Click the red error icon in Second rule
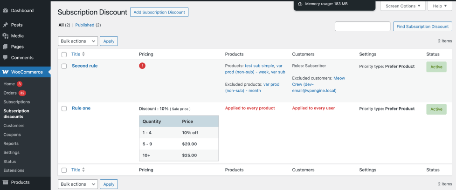 tap(142, 66)
